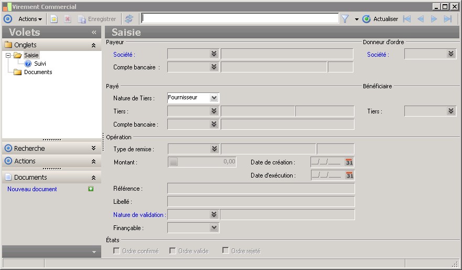Collapse the Volets side panel

coord(94,32)
